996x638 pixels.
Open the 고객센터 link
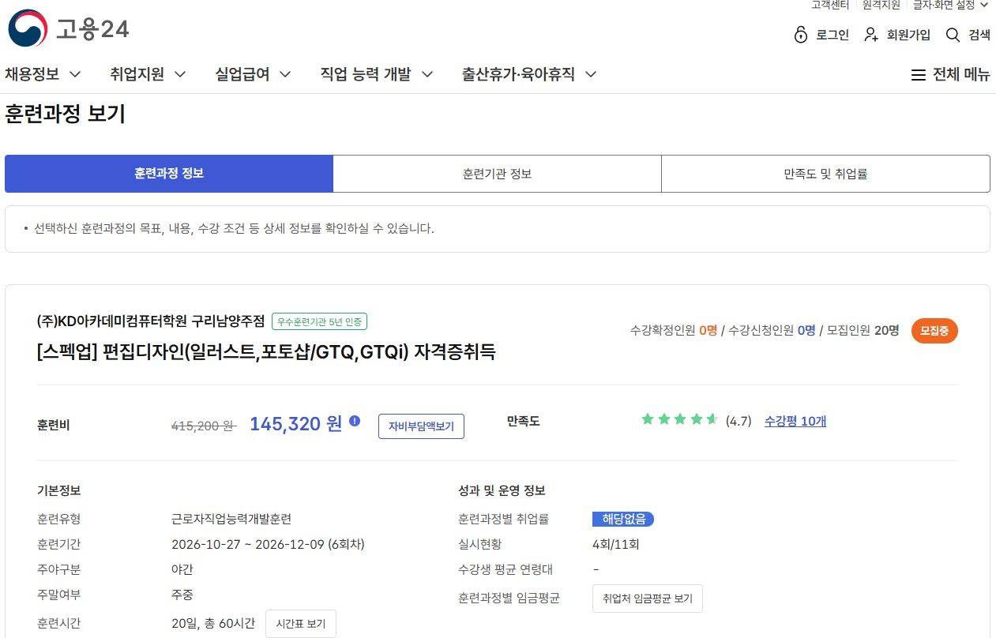[830, 5]
